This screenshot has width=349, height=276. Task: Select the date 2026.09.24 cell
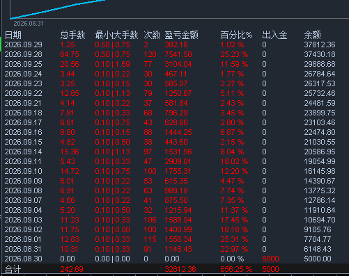pyautogui.click(x=24, y=74)
